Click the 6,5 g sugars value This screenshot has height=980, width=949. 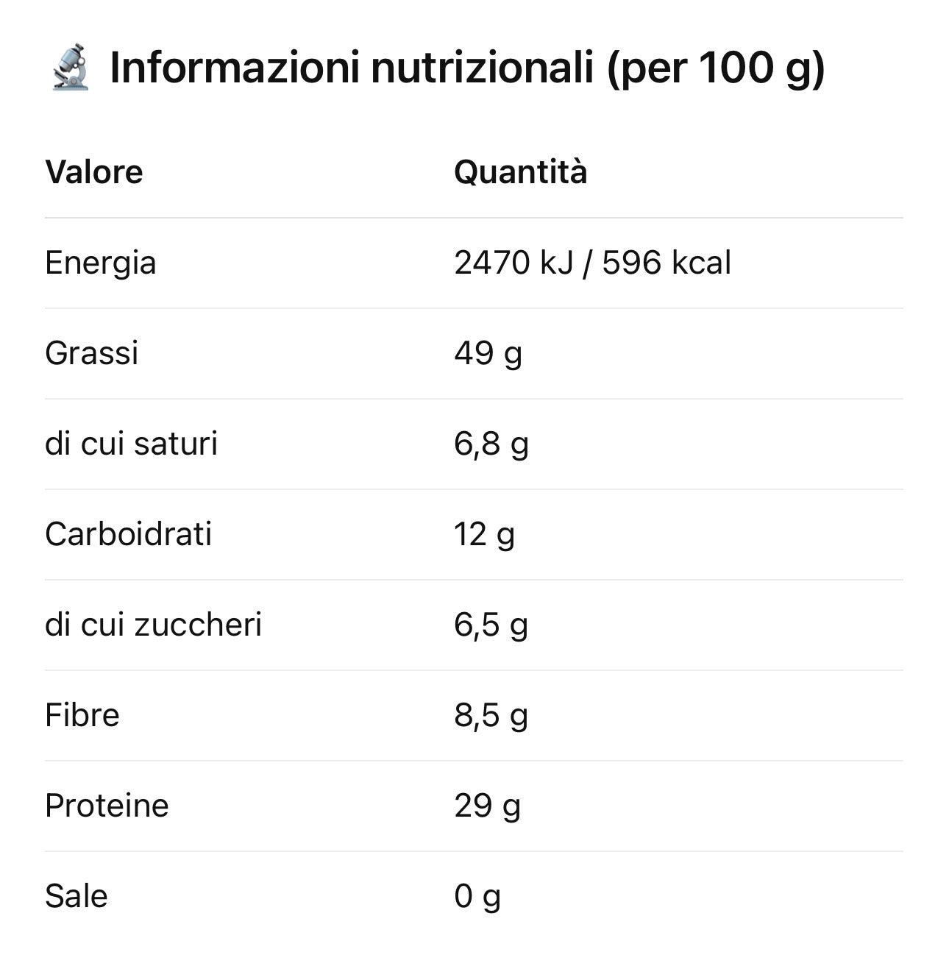tap(491, 625)
